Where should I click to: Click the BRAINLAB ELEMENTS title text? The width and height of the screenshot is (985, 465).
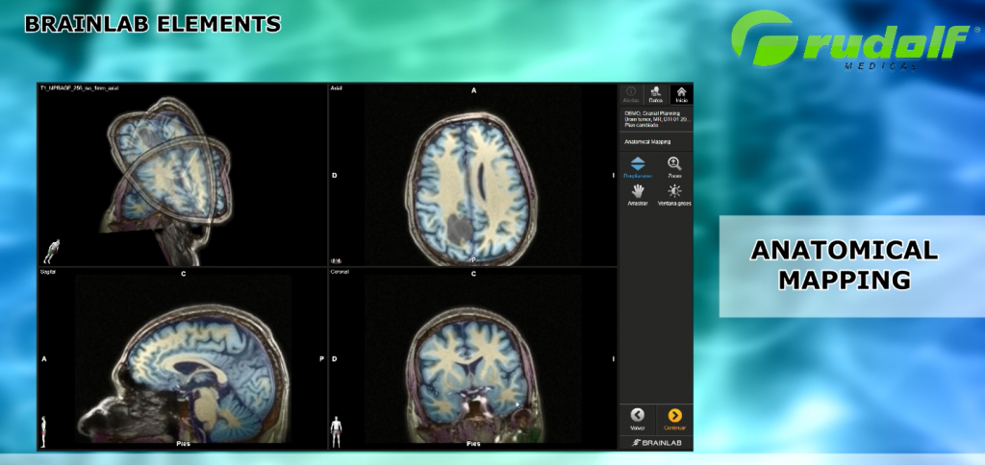pos(152,24)
